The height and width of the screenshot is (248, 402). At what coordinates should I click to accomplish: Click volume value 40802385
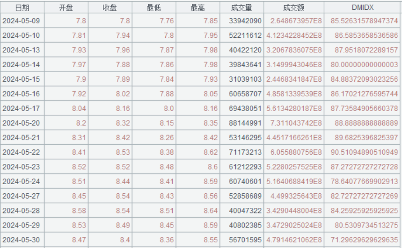coord(245,225)
